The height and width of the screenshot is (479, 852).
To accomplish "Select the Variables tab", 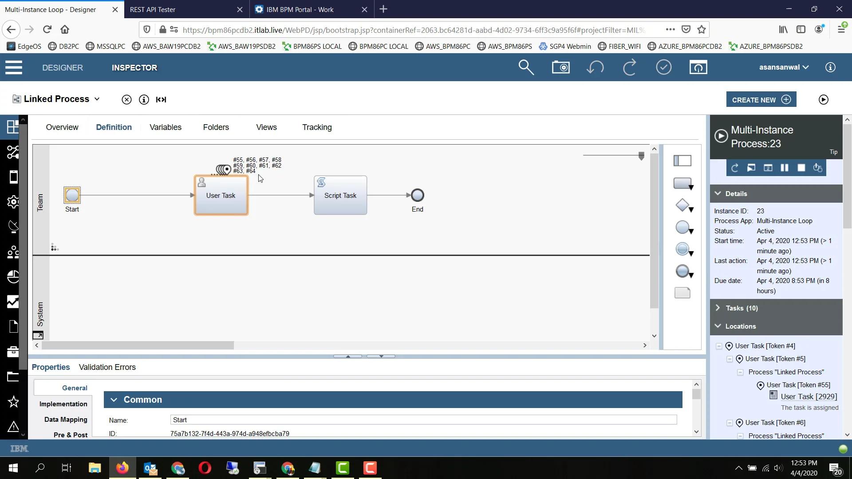I will click(x=165, y=127).
